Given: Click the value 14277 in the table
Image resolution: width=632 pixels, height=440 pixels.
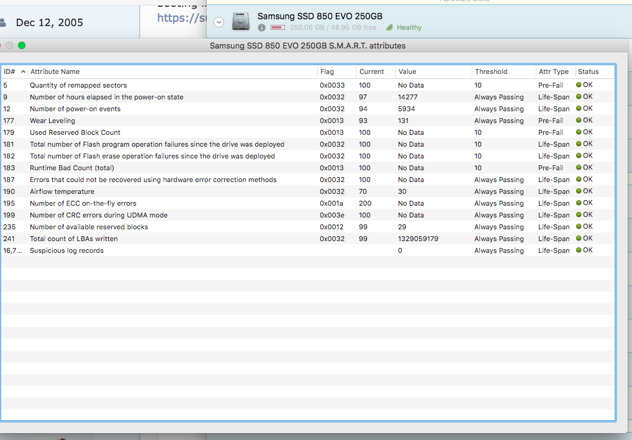Looking at the screenshot, I should [x=407, y=97].
